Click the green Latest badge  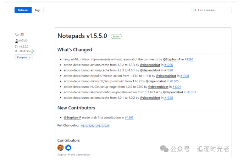pyautogui.click(x=116, y=36)
